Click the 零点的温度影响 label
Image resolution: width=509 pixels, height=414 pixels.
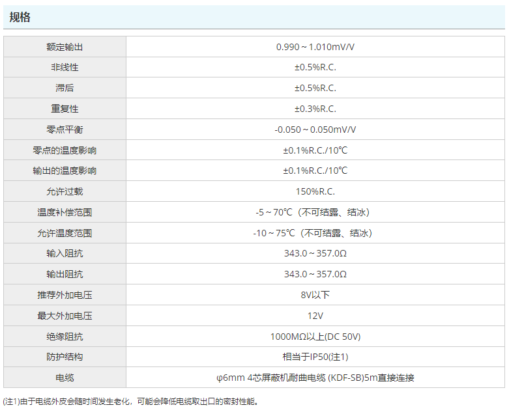coord(65,150)
